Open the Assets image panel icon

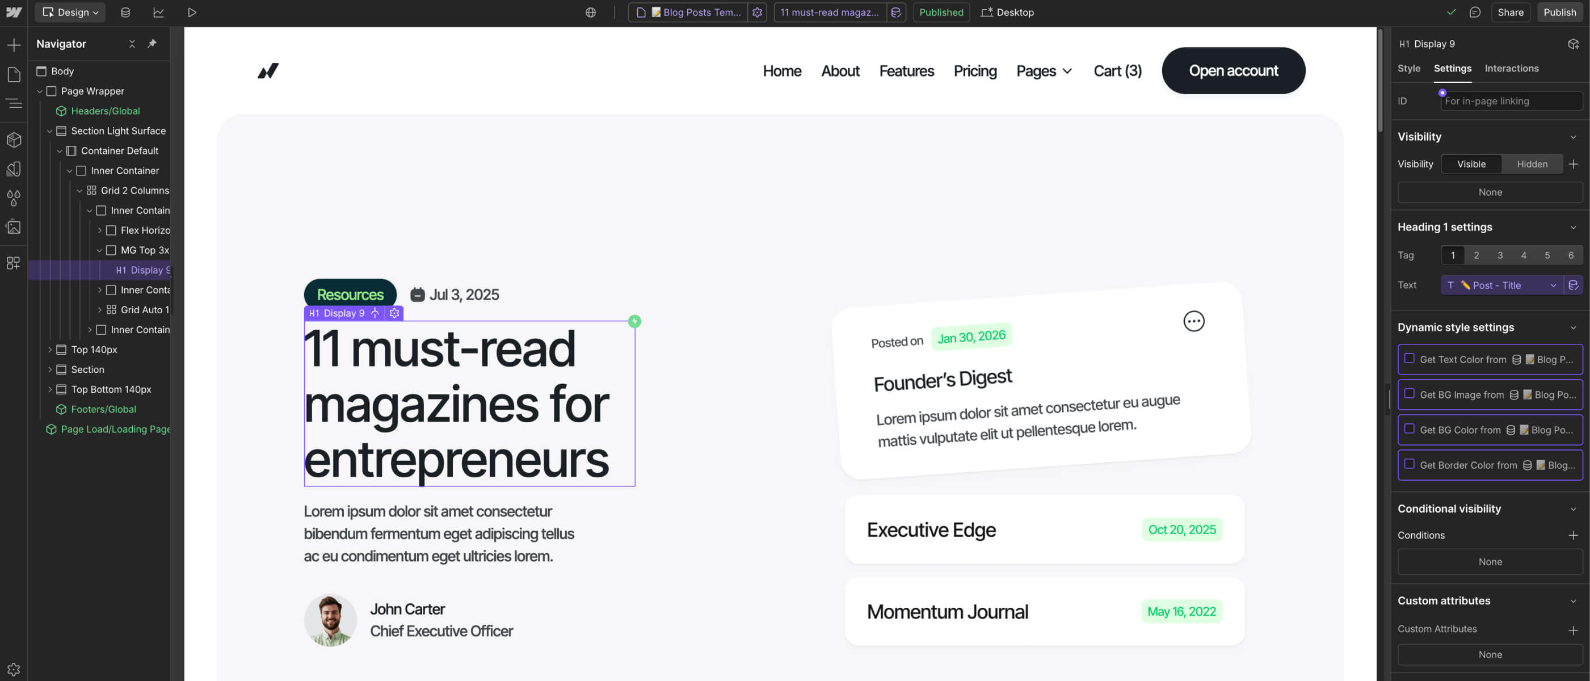point(14,227)
